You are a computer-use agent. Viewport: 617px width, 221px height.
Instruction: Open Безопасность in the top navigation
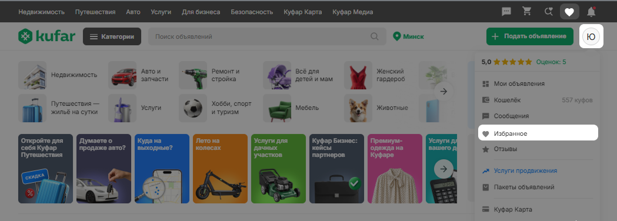[252, 12]
